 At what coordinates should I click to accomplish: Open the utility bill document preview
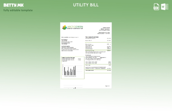tap(86, 55)
